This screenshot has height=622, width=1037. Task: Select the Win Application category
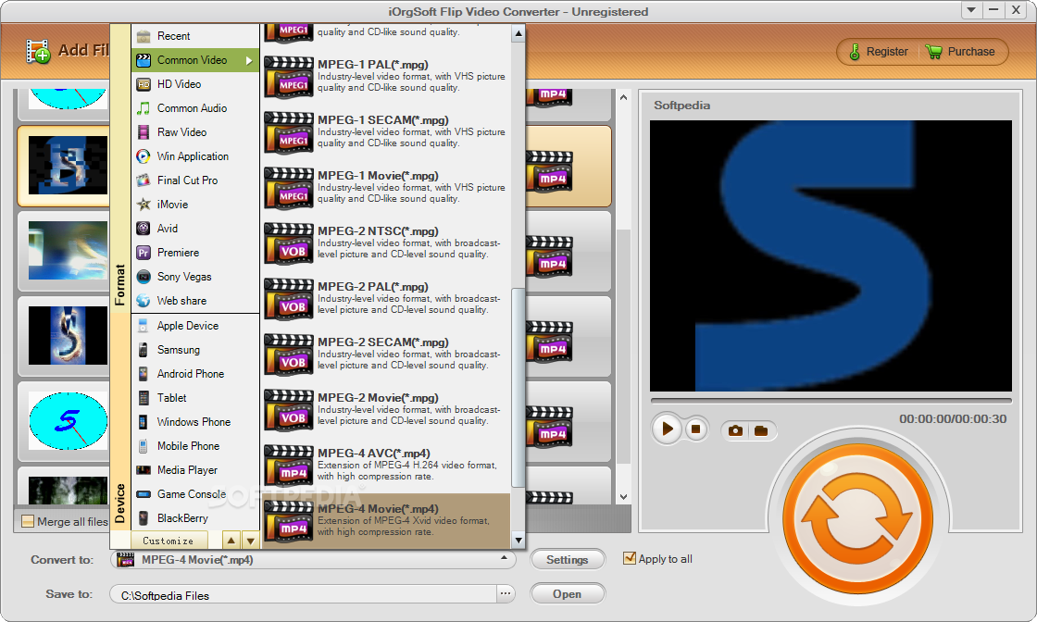[195, 156]
